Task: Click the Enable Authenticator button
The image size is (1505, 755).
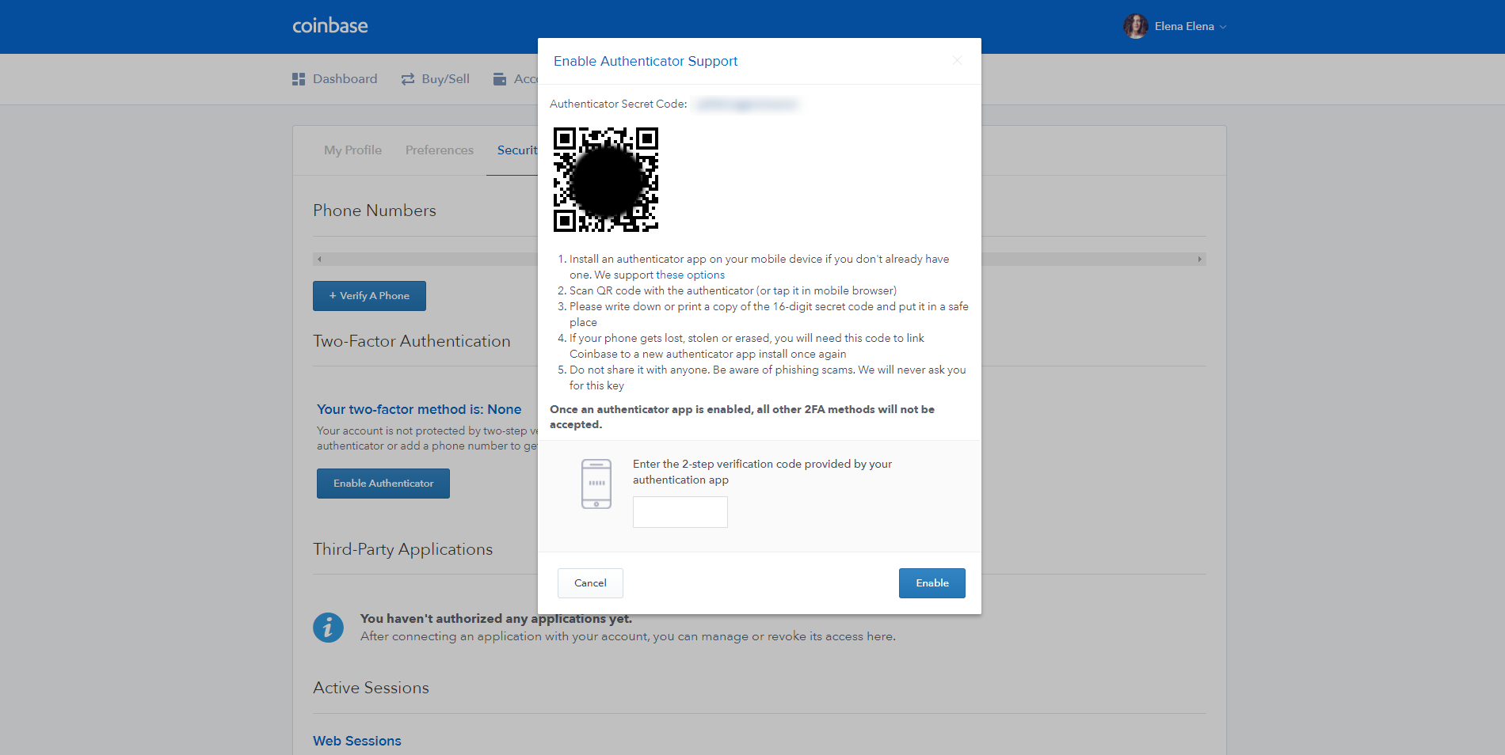Action: point(383,484)
